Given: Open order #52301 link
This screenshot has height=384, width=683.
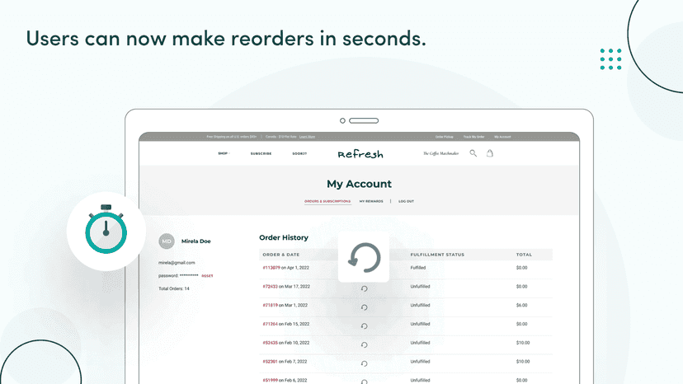Looking at the screenshot, I should click(x=270, y=362).
